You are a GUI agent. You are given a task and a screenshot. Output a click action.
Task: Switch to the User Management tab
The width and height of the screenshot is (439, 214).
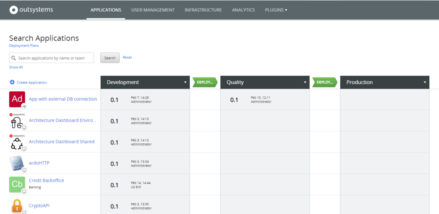pyautogui.click(x=153, y=10)
